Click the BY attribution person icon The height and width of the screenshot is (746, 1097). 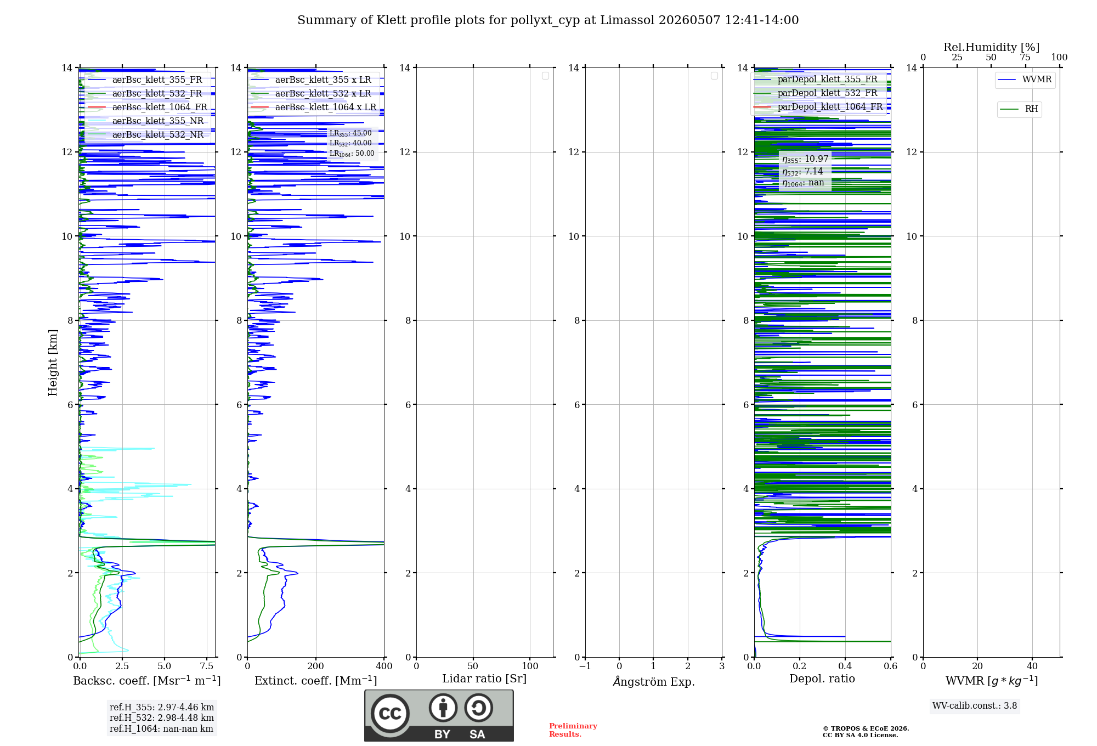tap(443, 708)
